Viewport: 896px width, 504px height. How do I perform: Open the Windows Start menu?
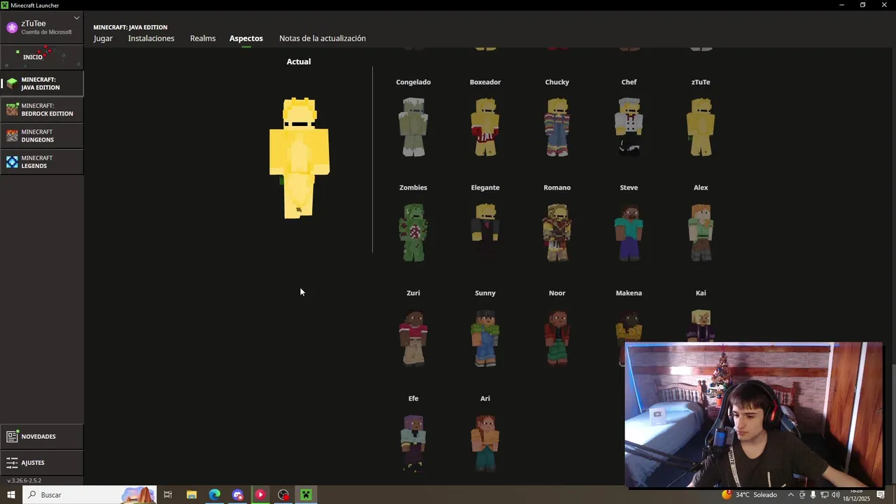11,495
